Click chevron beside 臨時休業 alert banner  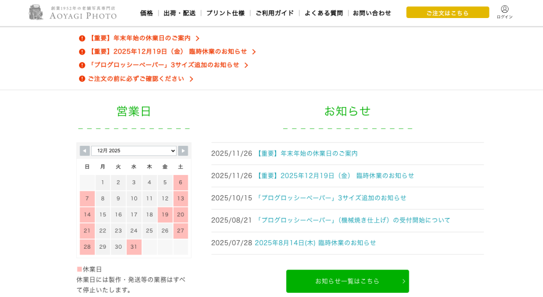[254, 52]
